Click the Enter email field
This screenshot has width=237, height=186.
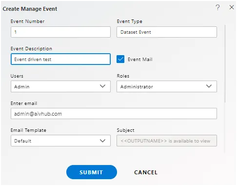coord(114,114)
